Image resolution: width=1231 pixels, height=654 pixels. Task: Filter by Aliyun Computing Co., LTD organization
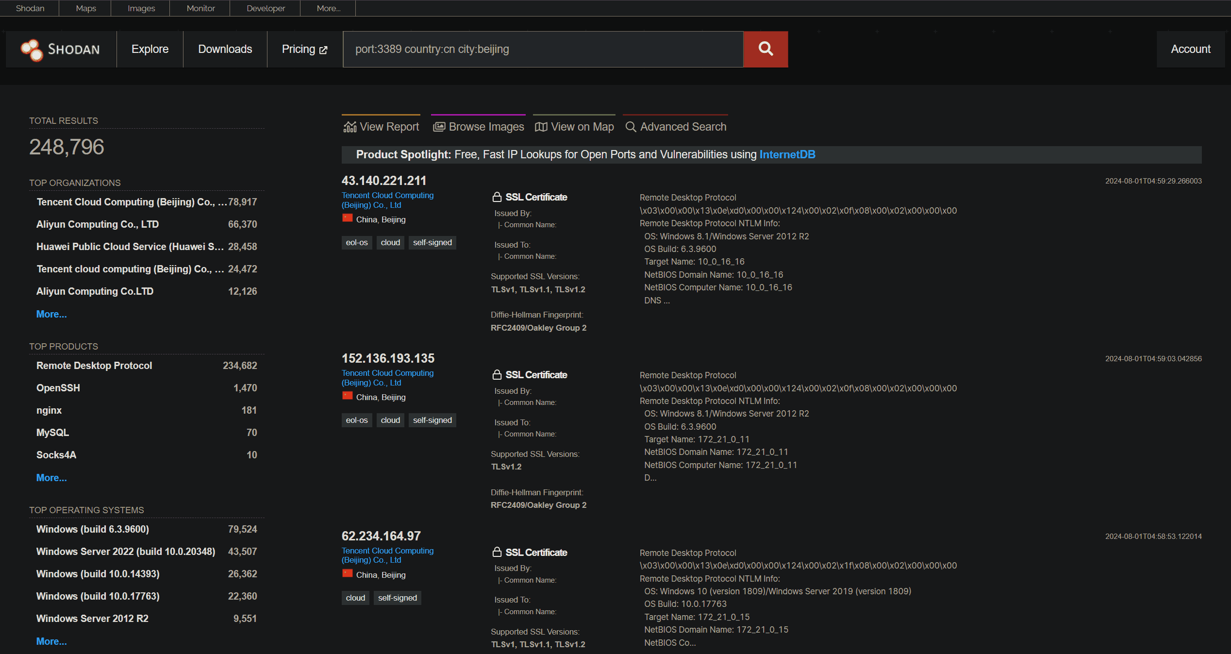click(98, 224)
